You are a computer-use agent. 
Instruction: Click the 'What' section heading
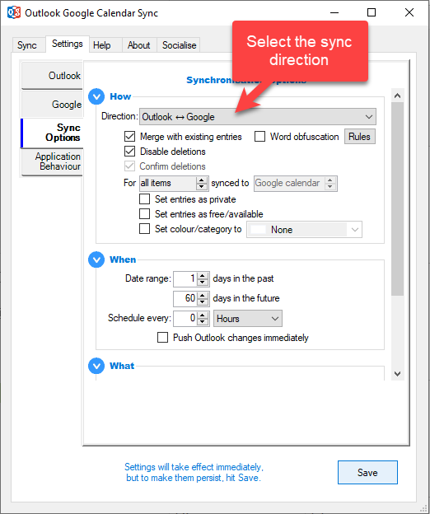click(122, 366)
